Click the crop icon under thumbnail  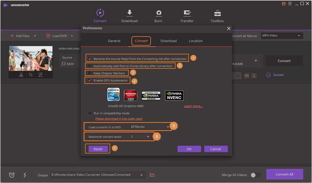pos(31,75)
